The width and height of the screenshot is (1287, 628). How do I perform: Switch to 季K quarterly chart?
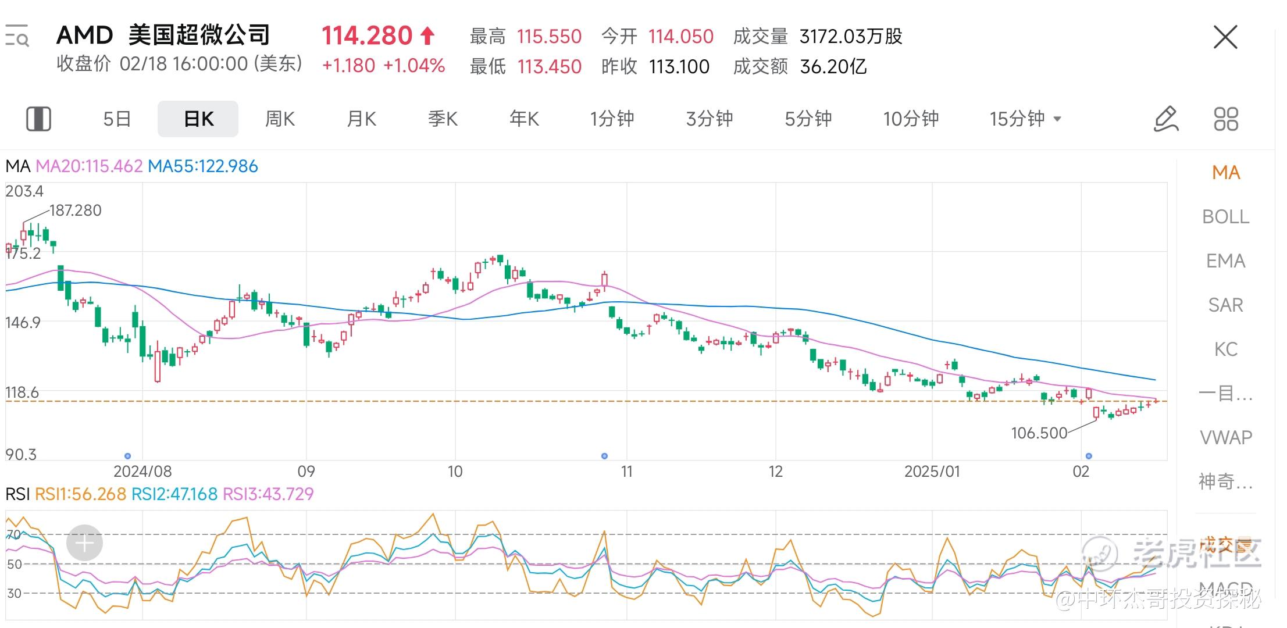coord(443,119)
